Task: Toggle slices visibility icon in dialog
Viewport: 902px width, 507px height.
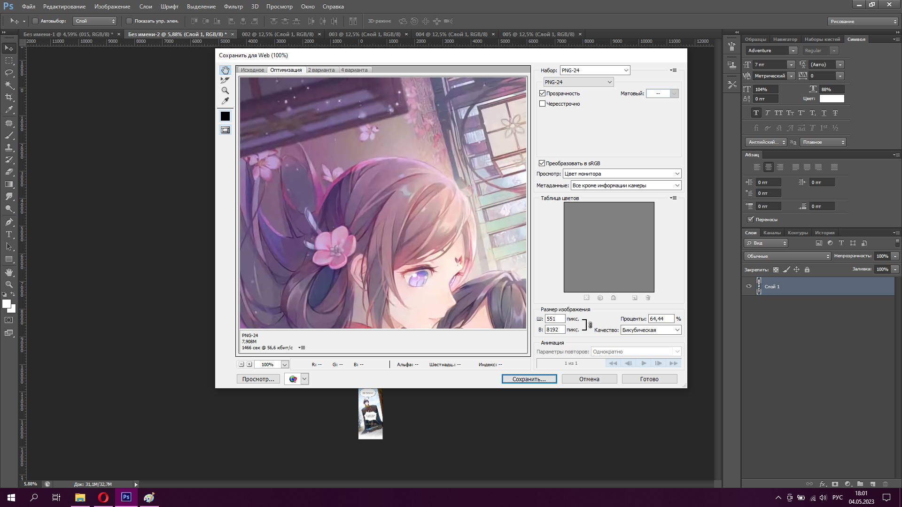Action: pyautogui.click(x=225, y=130)
